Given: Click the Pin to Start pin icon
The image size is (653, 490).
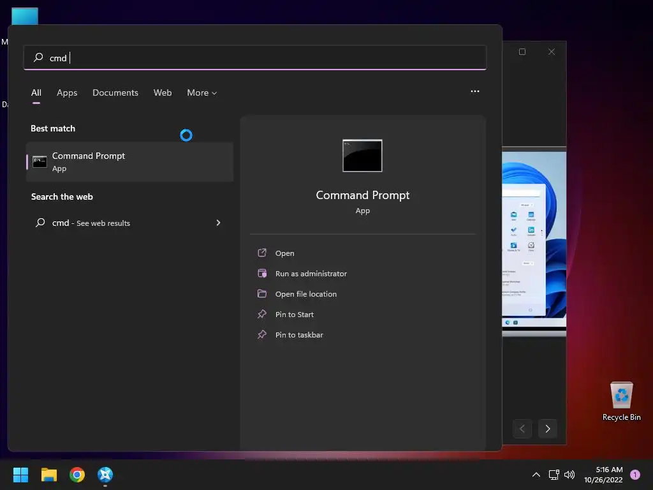Looking at the screenshot, I should coord(262,314).
